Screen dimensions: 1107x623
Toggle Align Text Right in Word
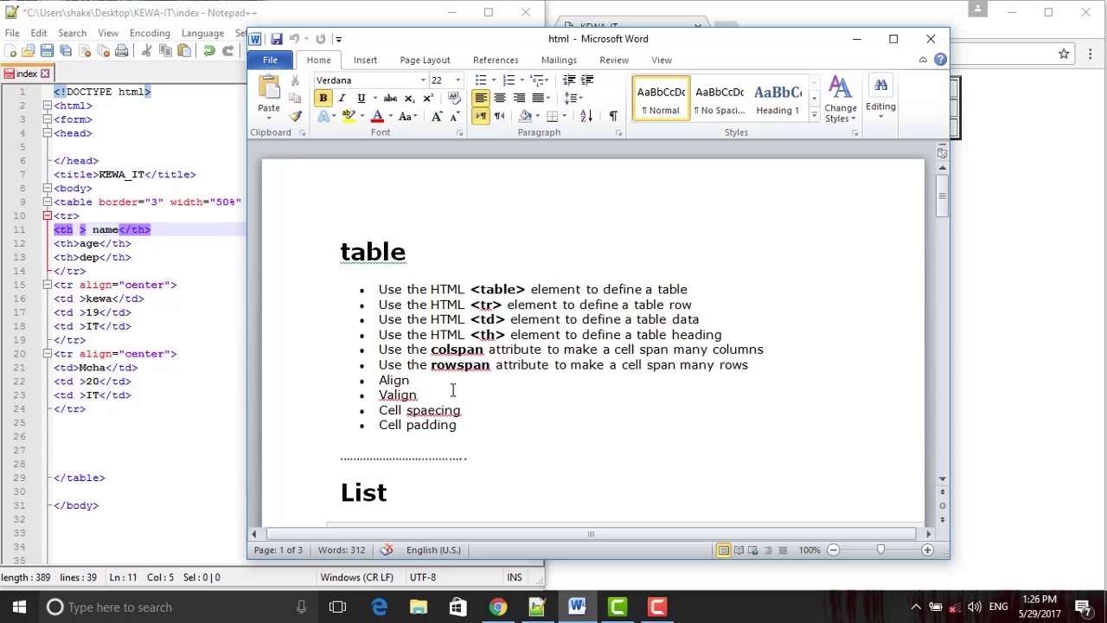pyautogui.click(x=519, y=98)
